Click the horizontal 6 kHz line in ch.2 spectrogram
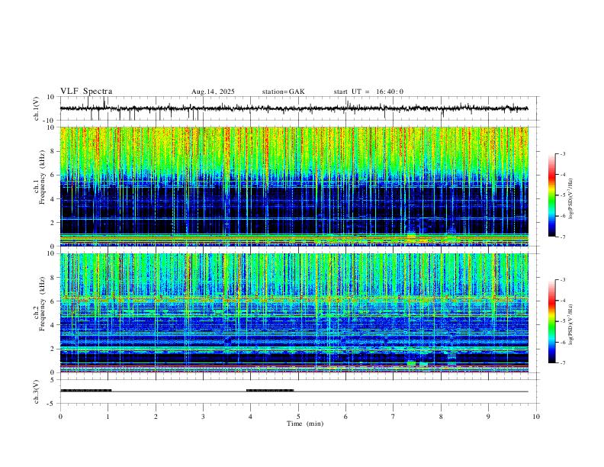 tap(294, 298)
